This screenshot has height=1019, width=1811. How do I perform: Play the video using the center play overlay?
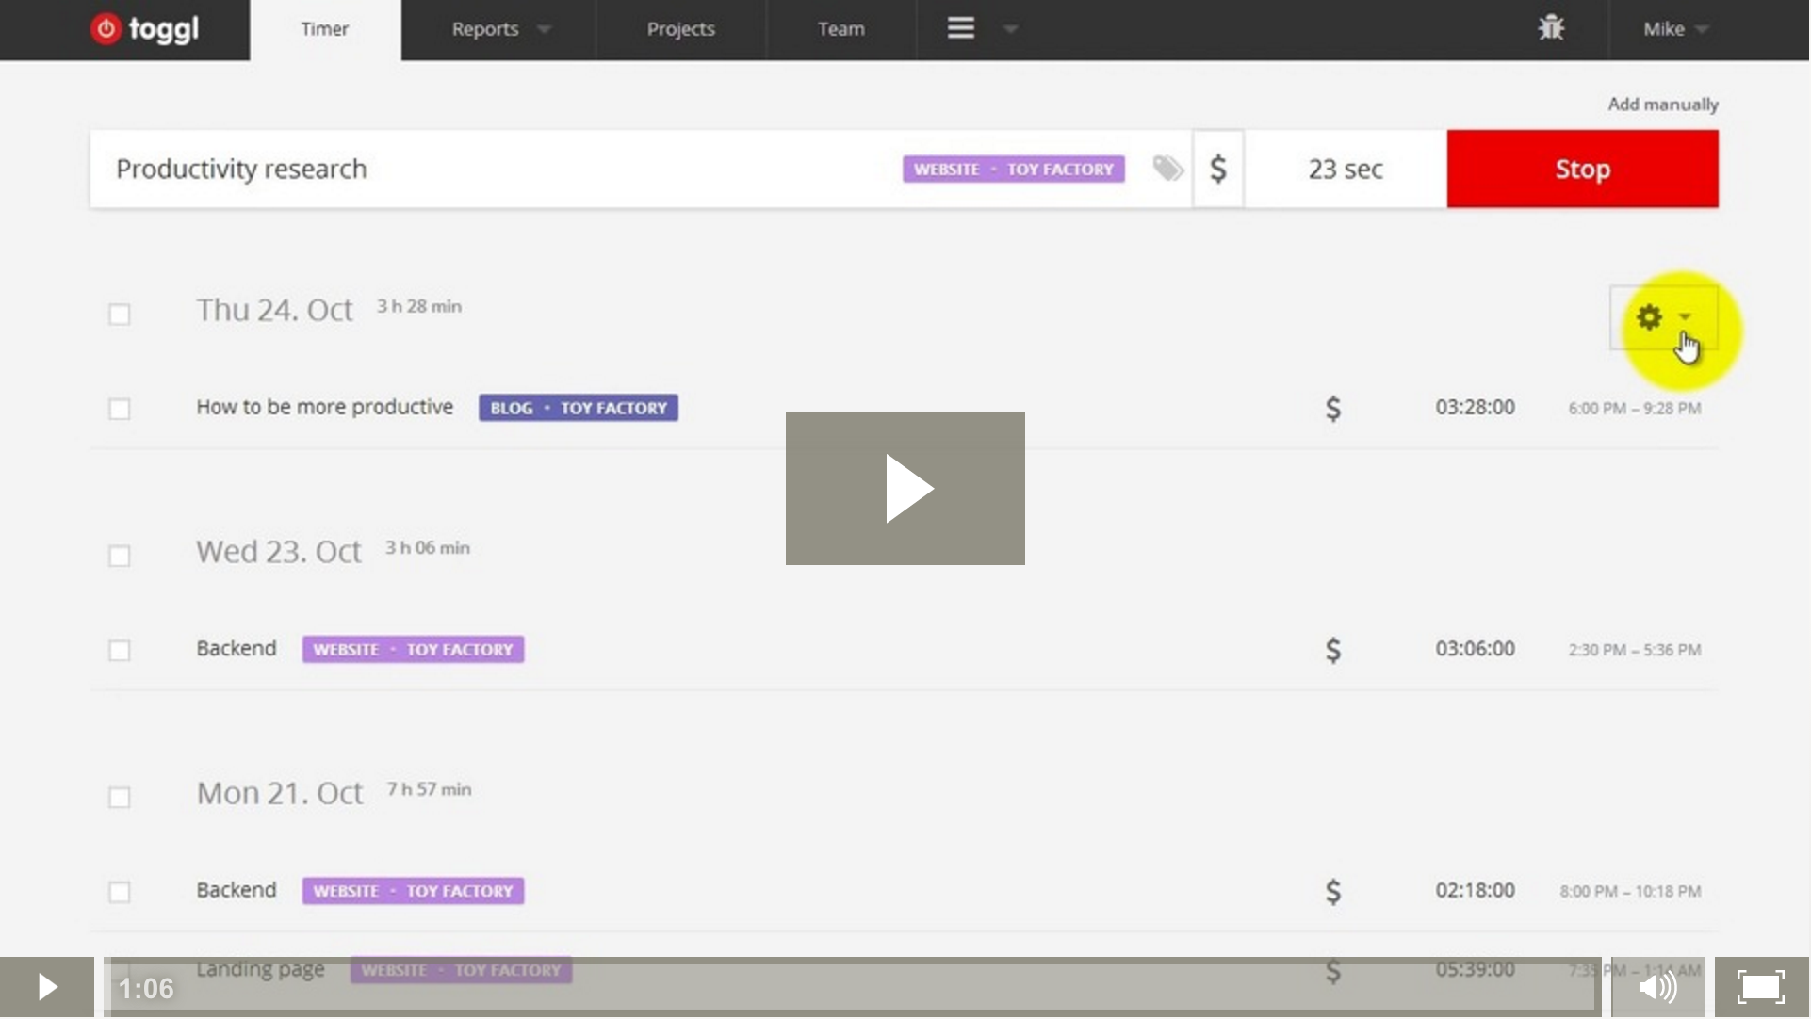[905, 489]
